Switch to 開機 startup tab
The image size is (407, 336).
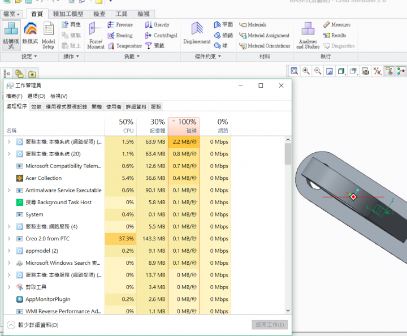pos(97,107)
